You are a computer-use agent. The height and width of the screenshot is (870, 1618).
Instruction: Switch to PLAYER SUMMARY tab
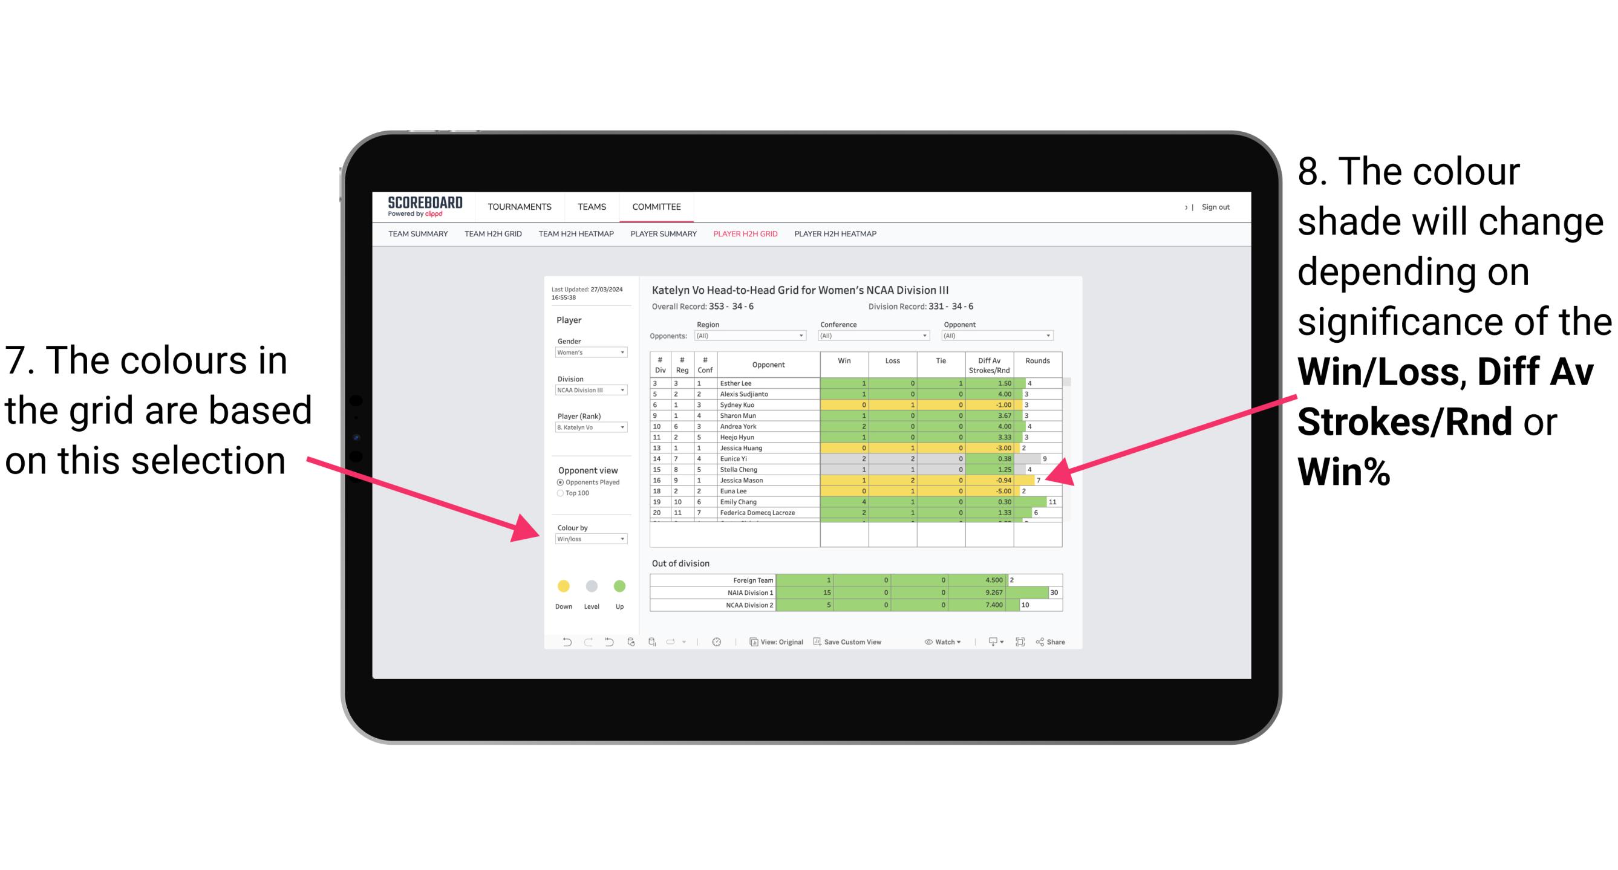(664, 237)
